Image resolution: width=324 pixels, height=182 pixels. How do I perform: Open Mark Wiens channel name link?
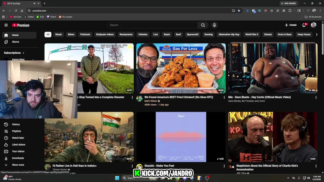151,101
